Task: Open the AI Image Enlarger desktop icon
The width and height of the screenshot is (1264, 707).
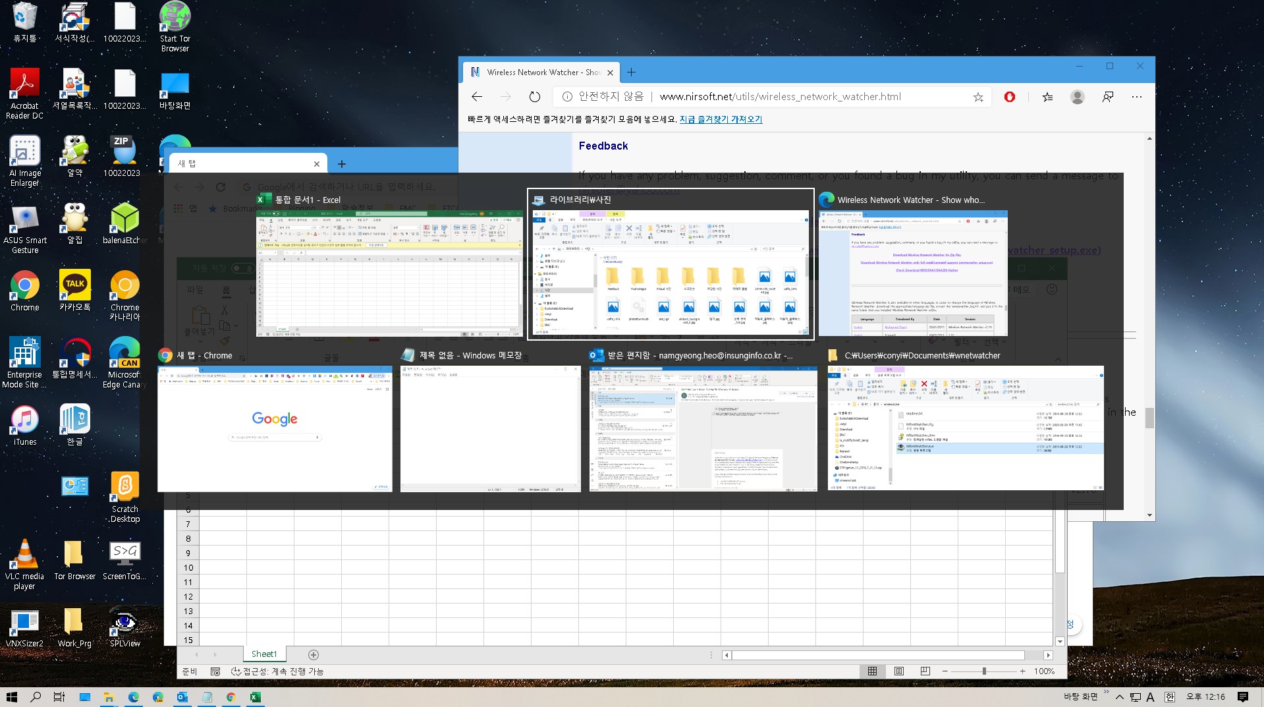Action: coord(25,162)
